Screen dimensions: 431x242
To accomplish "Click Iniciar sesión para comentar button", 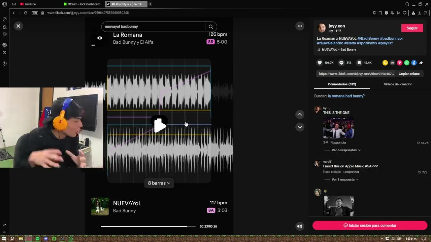I will tap(370, 226).
